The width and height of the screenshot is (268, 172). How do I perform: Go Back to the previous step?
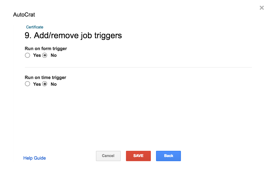pos(168,156)
